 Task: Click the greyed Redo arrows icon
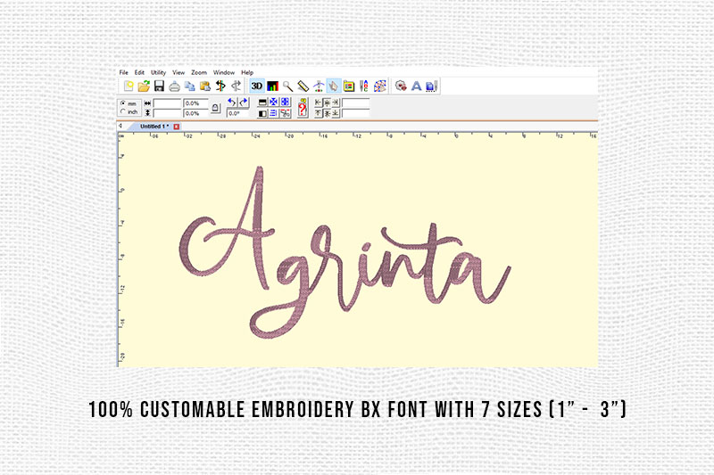pos(236,86)
